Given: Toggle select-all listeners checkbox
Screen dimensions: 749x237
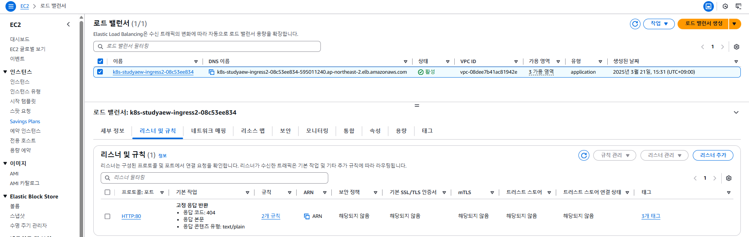Looking at the screenshot, I should (x=107, y=192).
